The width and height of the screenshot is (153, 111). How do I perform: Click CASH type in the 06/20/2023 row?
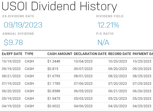pyautogui.click(x=29, y=91)
